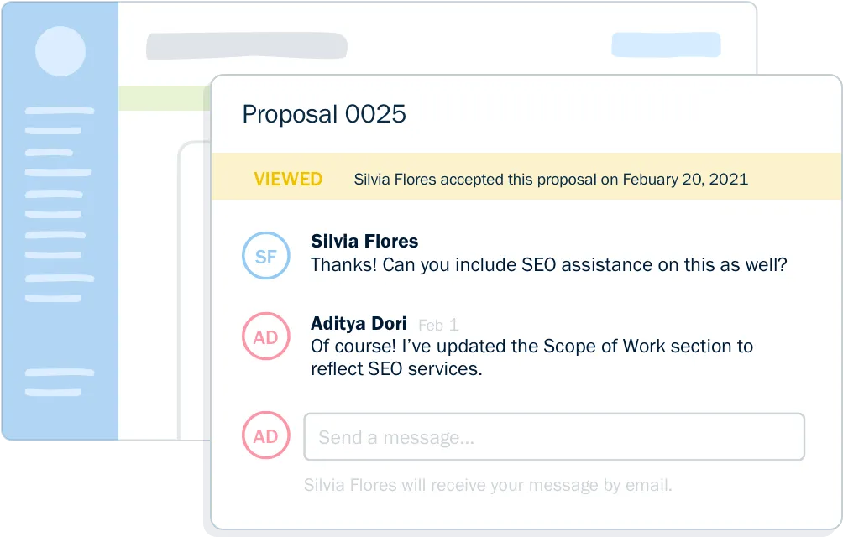Open the profile circle atop the blue sidebar

[x=60, y=50]
